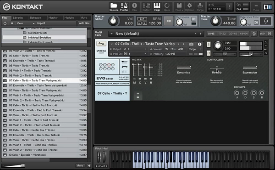Click the Master Editor play button
This screenshot has width=275, height=170.
145,23
